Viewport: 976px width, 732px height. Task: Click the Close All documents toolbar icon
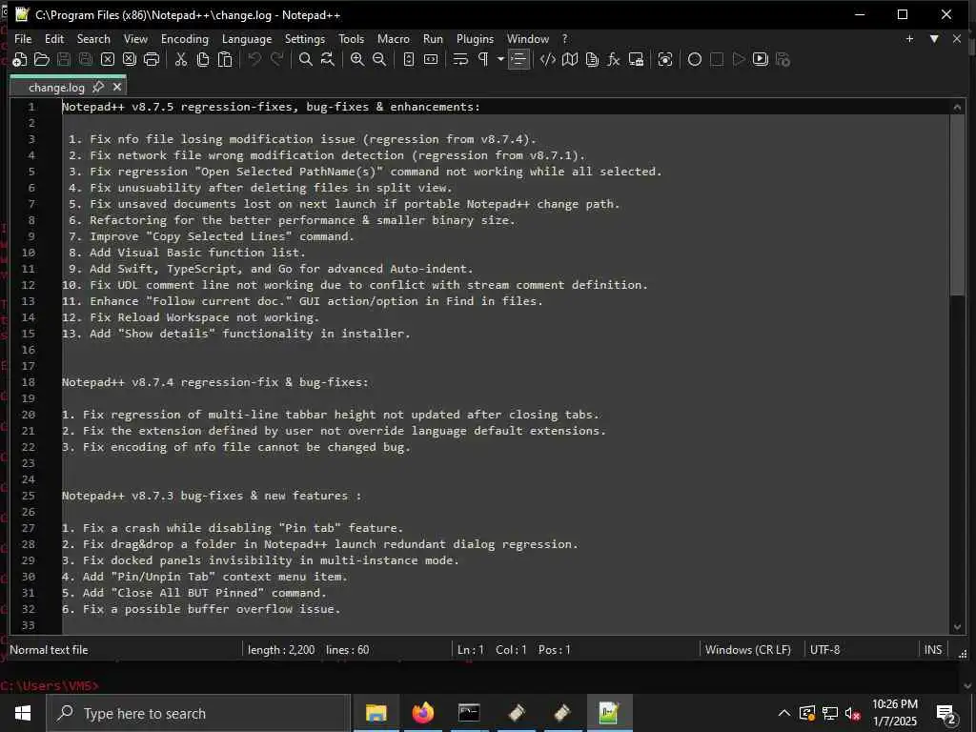(x=130, y=60)
